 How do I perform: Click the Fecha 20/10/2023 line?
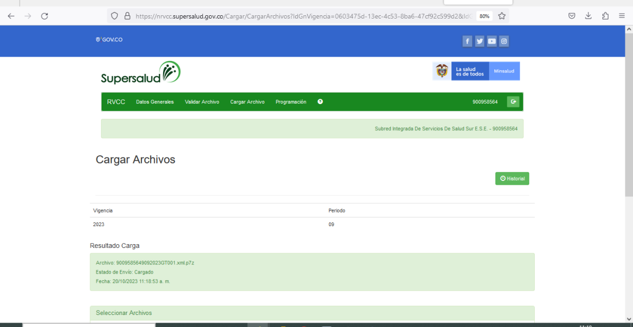point(133,281)
